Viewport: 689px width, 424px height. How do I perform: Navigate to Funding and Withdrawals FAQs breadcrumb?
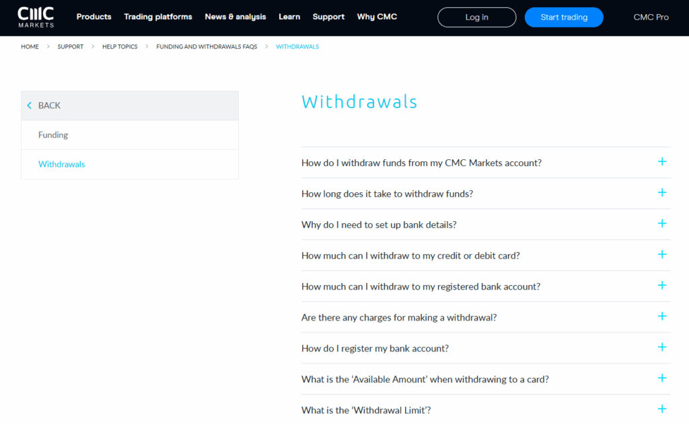pyautogui.click(x=207, y=47)
